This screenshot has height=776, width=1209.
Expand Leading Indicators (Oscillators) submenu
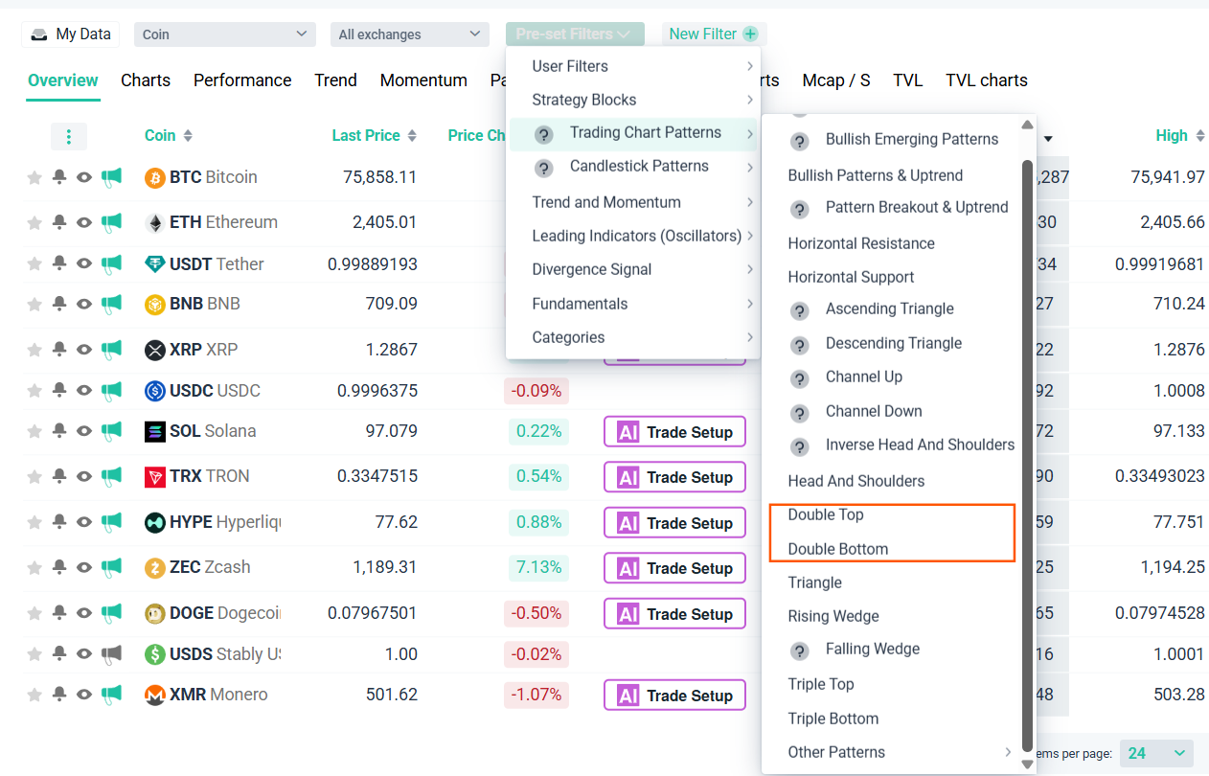tap(633, 236)
